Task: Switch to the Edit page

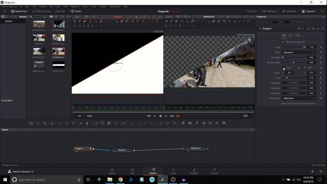Action: tap(133, 171)
